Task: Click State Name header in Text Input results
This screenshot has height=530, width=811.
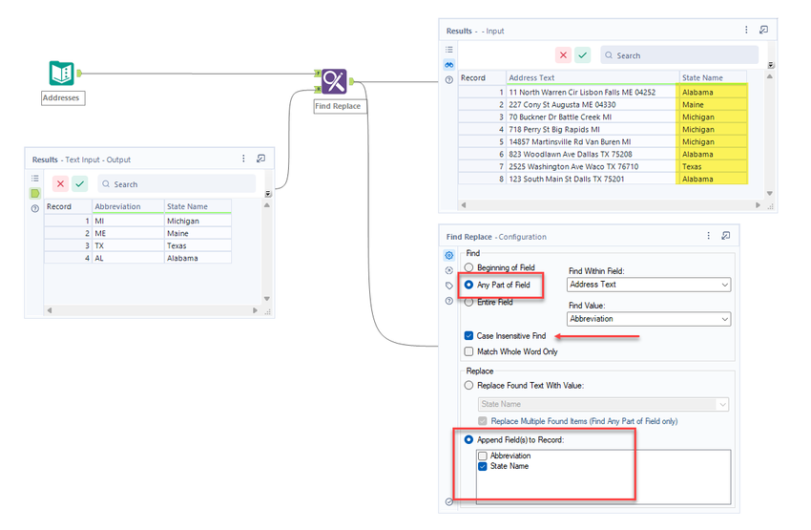Action: point(198,206)
